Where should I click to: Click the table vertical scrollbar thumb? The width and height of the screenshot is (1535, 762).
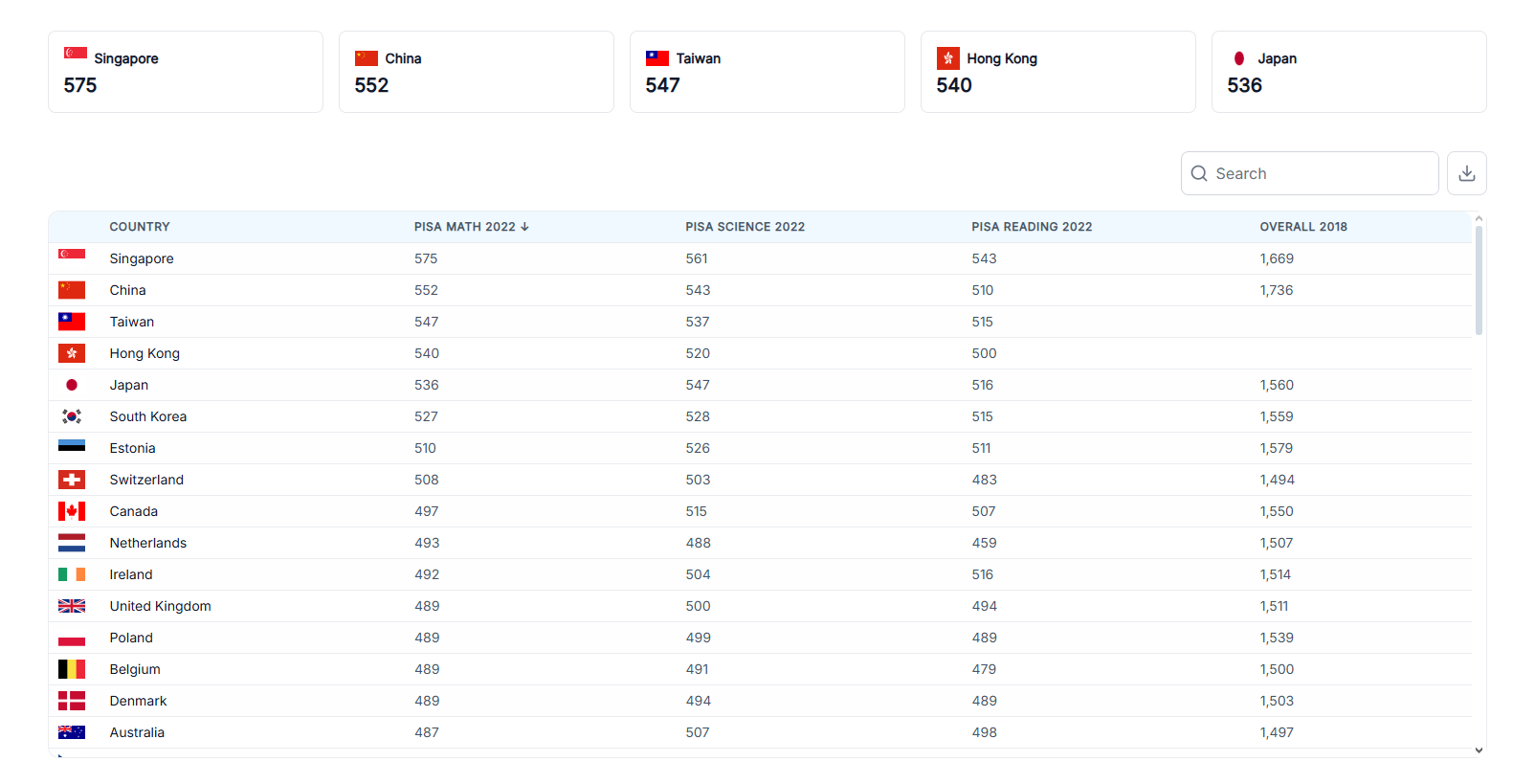[x=1479, y=280]
